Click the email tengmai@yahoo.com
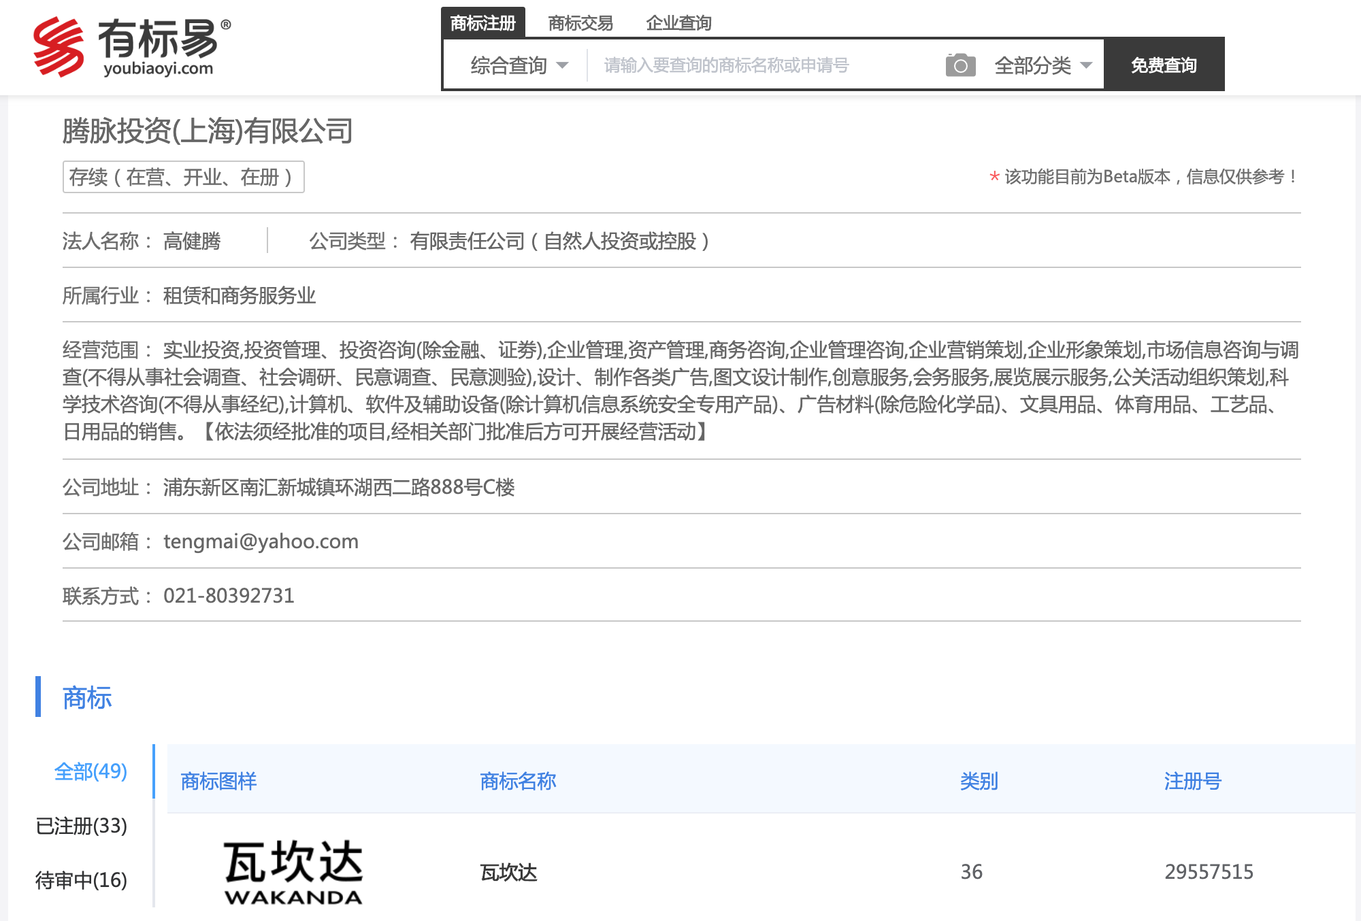Screen dimensions: 1361x921 click(x=261, y=541)
